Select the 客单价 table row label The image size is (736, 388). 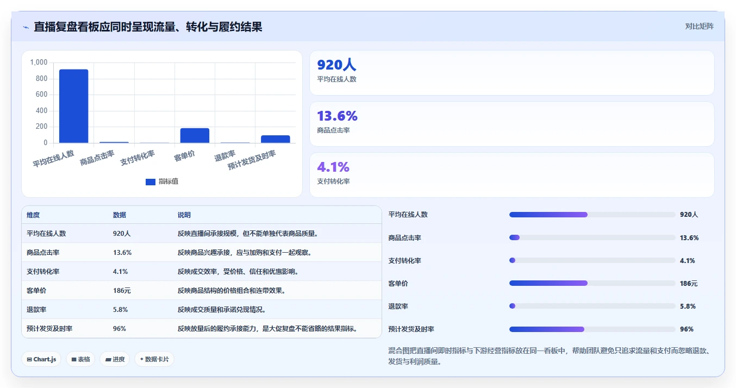pos(36,291)
